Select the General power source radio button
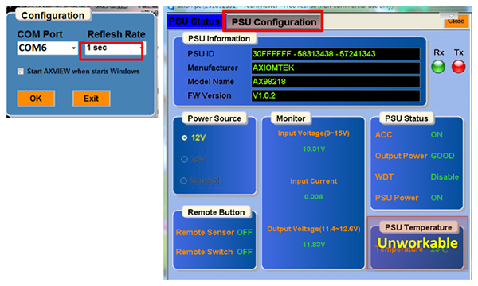The height and width of the screenshot is (286, 478). click(183, 181)
